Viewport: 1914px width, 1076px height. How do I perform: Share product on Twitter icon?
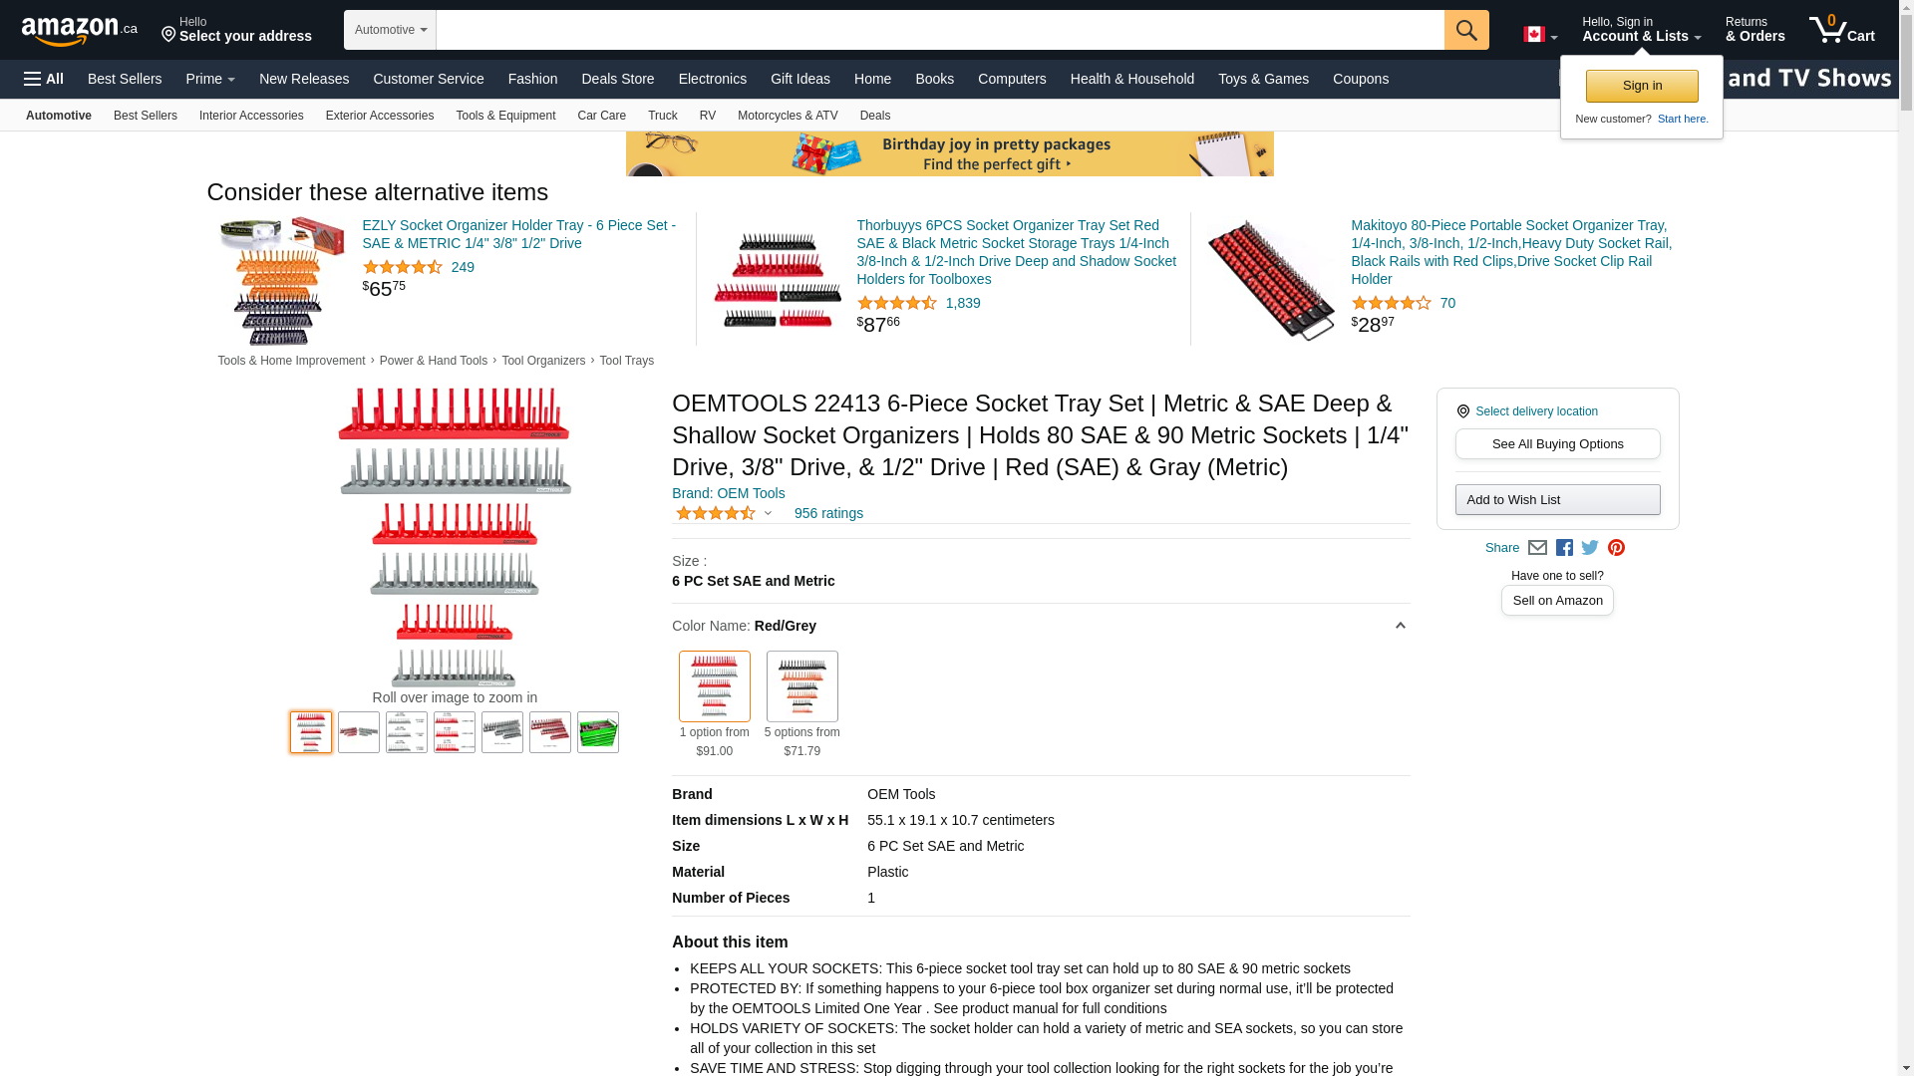pos(1590,548)
